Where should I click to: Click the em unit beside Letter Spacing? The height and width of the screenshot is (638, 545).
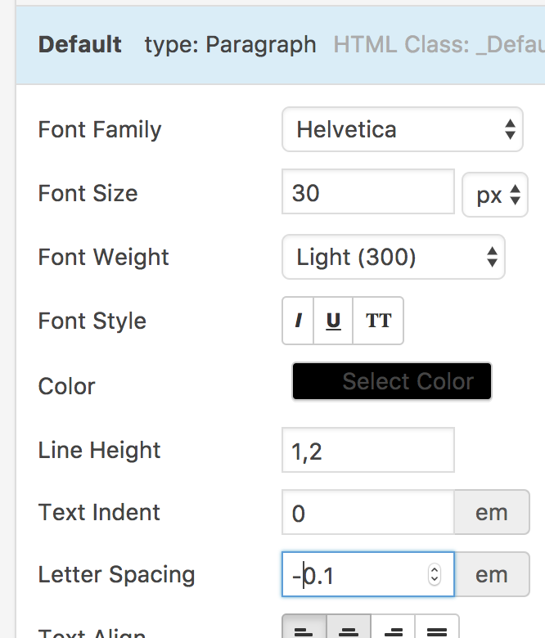coord(492,575)
